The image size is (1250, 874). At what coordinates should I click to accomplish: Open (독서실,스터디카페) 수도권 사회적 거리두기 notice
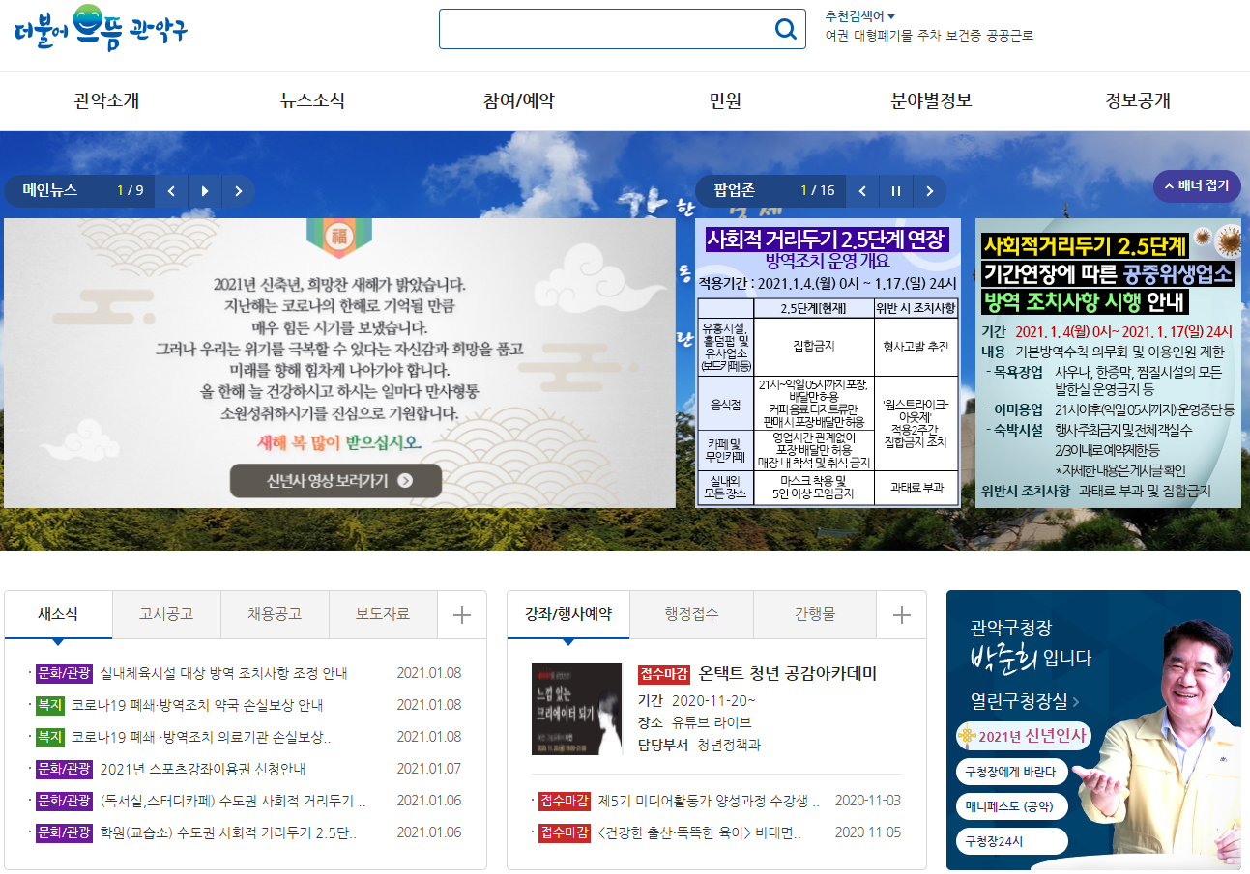click(233, 801)
